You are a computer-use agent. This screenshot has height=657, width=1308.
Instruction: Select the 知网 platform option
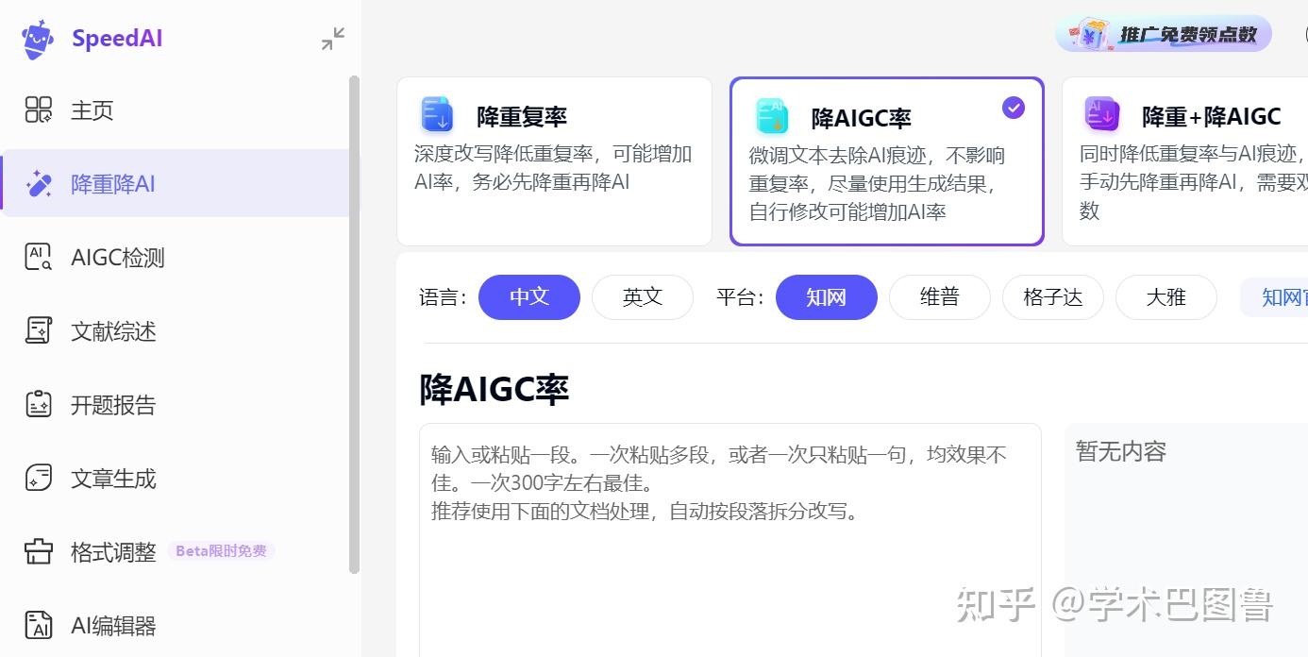tap(827, 297)
